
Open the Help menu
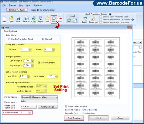click(x=21, y=5)
